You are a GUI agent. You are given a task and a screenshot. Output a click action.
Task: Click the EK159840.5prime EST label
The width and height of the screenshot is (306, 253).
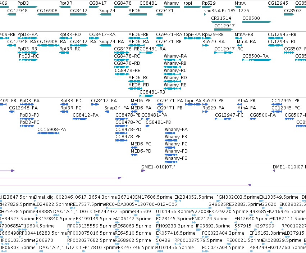click(x=55, y=219)
